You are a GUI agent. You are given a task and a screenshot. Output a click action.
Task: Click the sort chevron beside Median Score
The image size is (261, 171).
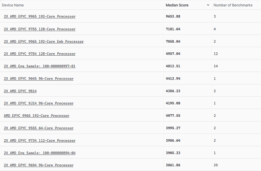pyautogui.click(x=208, y=5)
